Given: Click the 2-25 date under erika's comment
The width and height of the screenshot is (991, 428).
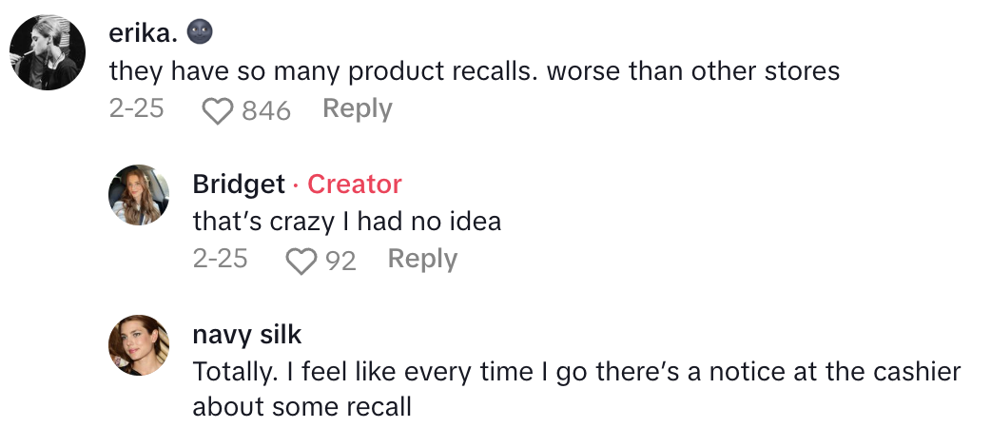Looking at the screenshot, I should coord(136,109).
